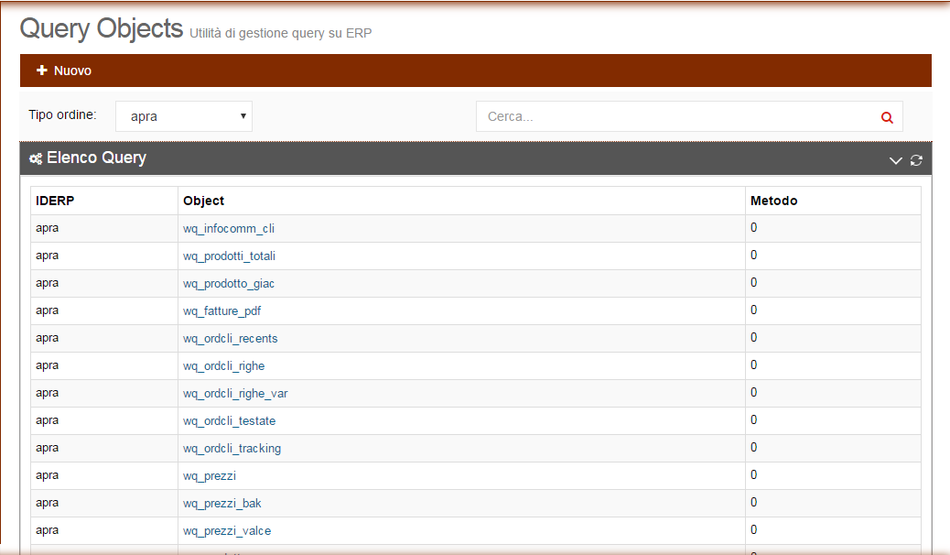Screen dimensions: 950x555
Task: Select wq_ordcli_righe_var in the list
Action: (x=235, y=393)
